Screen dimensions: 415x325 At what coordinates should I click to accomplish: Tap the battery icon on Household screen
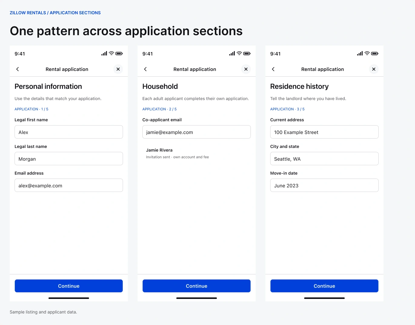pos(247,53)
